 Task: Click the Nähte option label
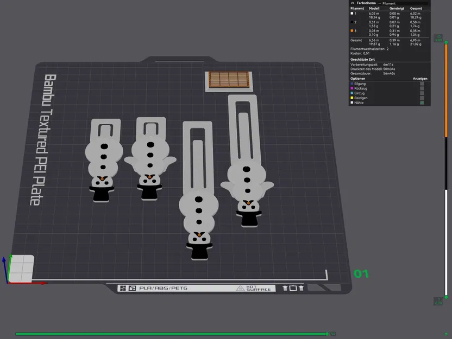click(359, 103)
